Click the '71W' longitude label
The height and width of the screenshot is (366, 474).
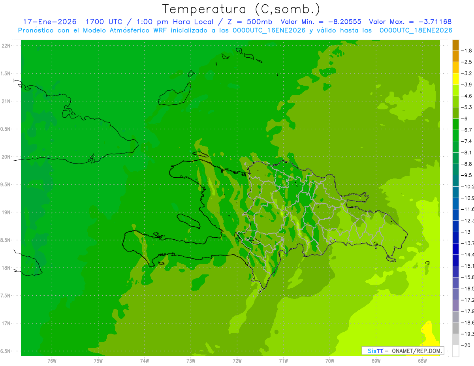283,361
